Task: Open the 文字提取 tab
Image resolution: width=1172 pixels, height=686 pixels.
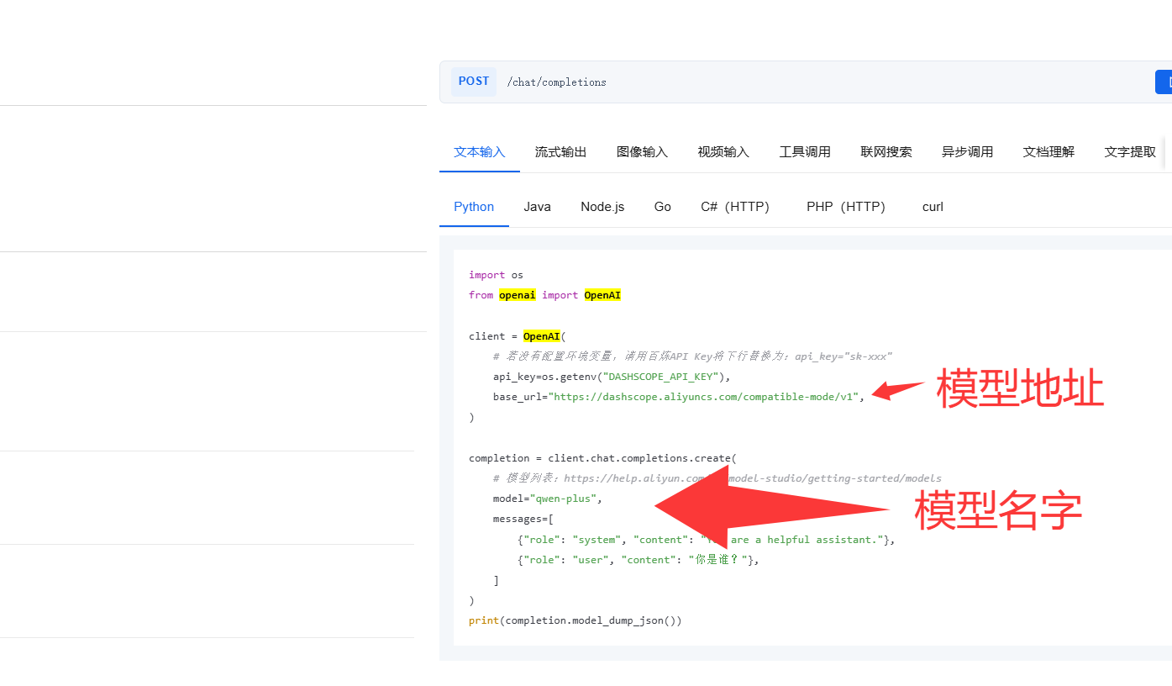Action: [1130, 152]
